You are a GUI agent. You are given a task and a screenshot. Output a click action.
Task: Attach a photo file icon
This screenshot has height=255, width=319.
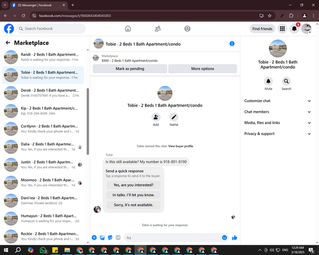coord(102,238)
